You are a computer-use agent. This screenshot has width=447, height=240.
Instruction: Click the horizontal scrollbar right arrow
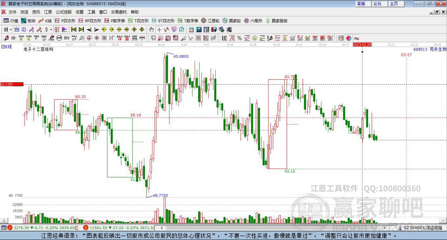click(384, 228)
